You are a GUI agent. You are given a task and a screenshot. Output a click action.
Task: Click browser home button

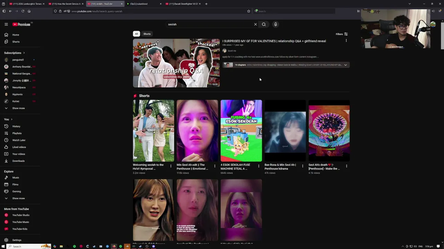tap(29, 11)
